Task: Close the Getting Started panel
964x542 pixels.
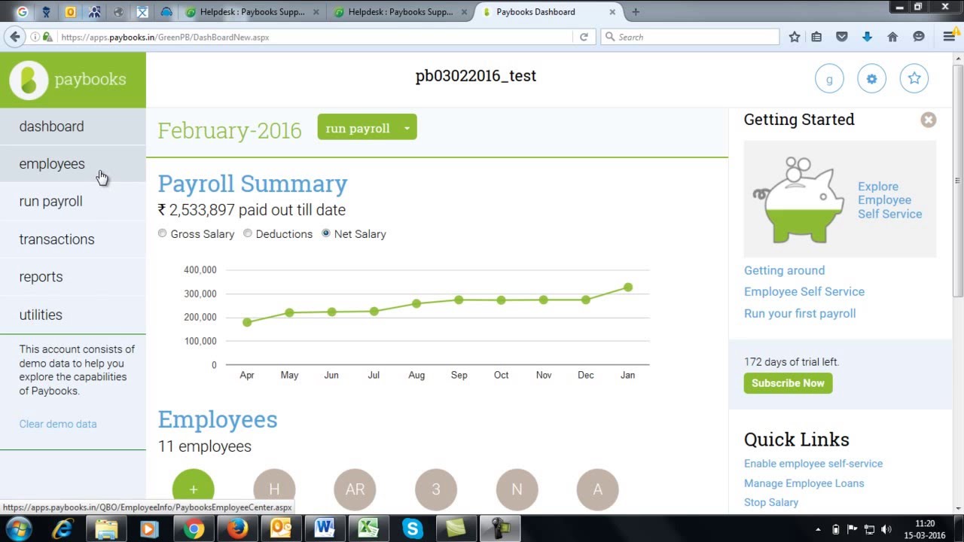Action: point(928,120)
